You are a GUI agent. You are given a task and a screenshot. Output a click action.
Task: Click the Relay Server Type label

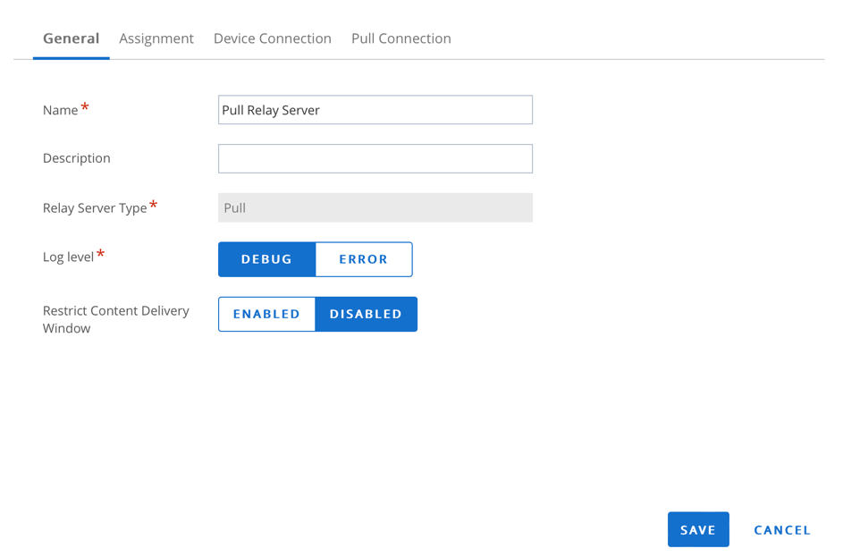click(93, 207)
